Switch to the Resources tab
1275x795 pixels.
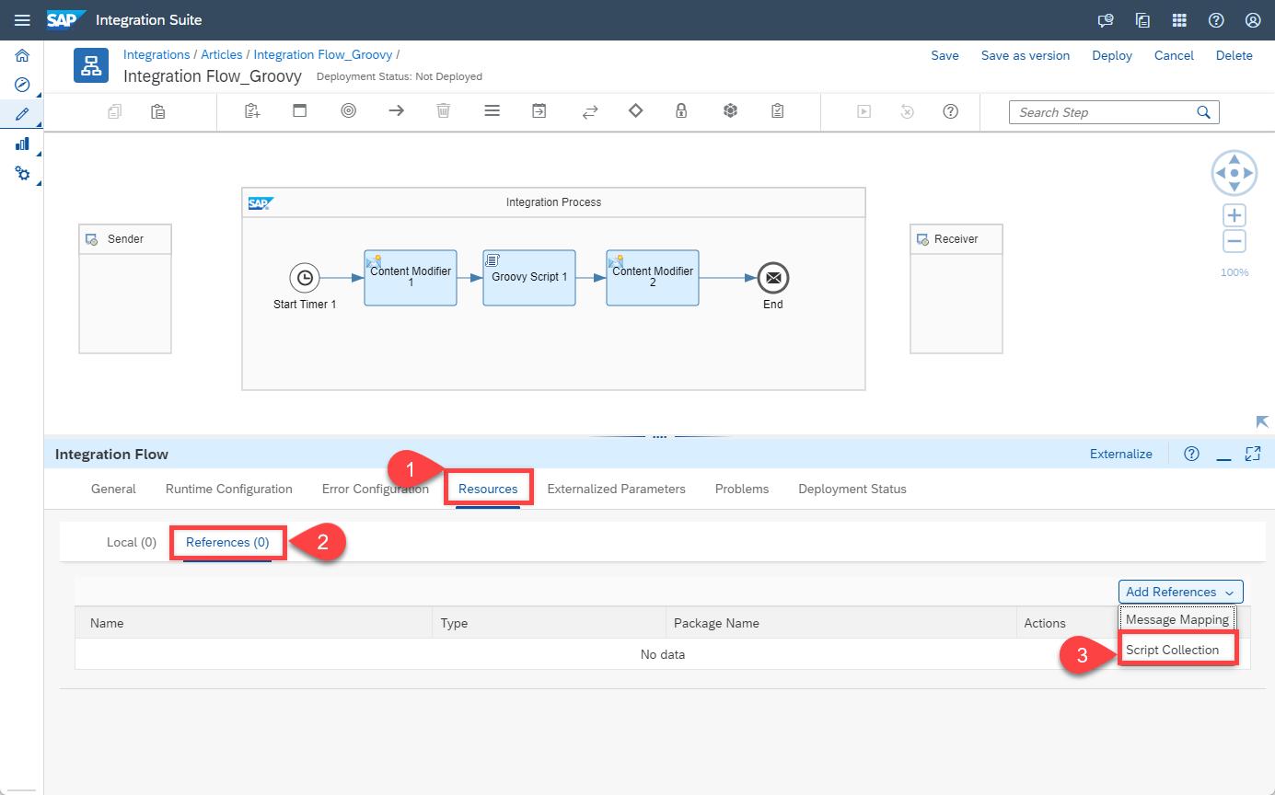[488, 489]
